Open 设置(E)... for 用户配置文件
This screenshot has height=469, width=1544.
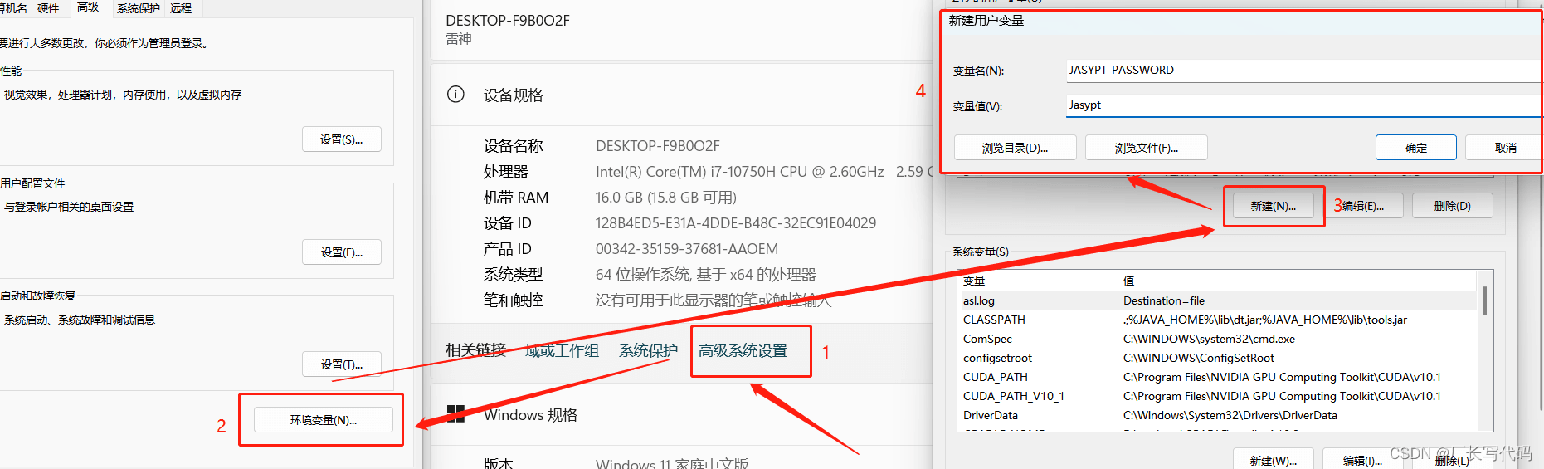tap(341, 252)
